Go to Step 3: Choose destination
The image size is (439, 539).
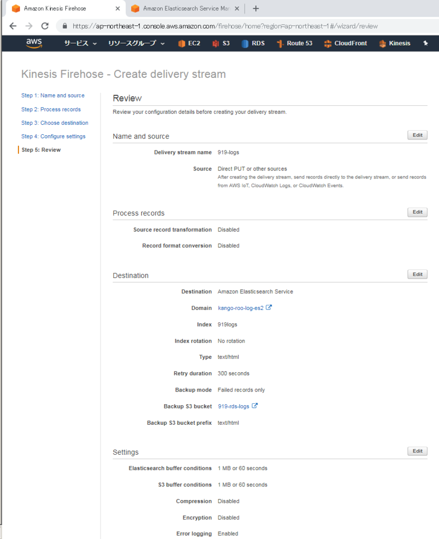click(55, 123)
